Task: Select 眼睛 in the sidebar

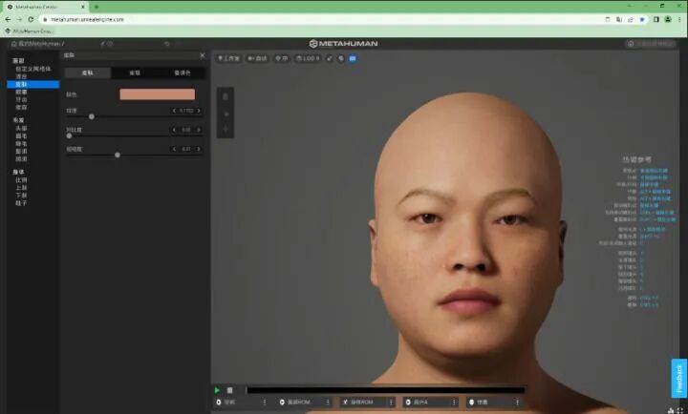Action: [x=21, y=92]
